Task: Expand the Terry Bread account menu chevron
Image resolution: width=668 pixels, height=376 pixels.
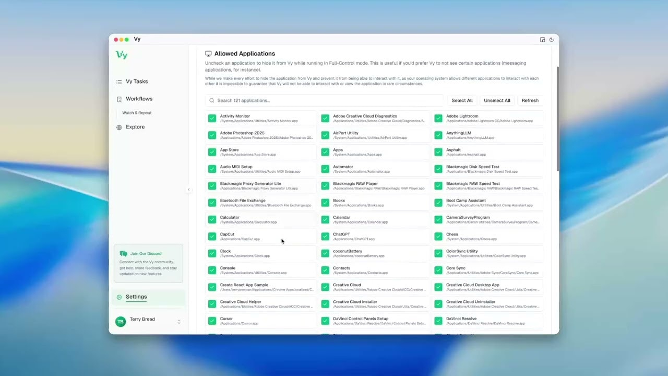Action: (x=179, y=322)
